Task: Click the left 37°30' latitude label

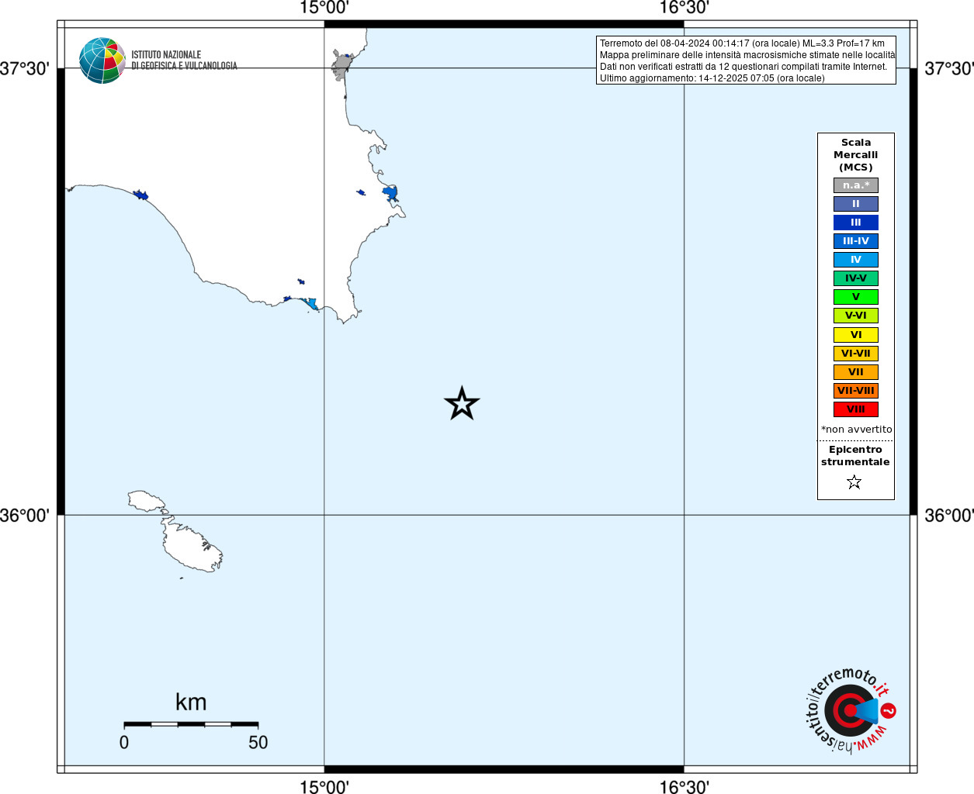Action: (x=25, y=68)
